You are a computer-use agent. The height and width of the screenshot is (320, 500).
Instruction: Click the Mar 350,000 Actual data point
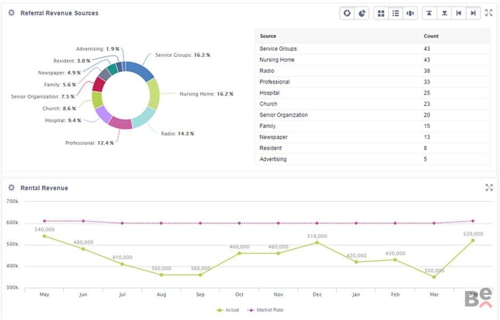tap(434, 277)
